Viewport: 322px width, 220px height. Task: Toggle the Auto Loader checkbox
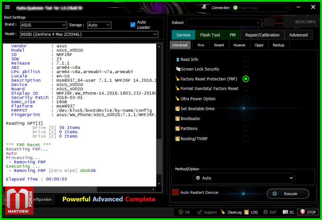pyautogui.click(x=133, y=25)
